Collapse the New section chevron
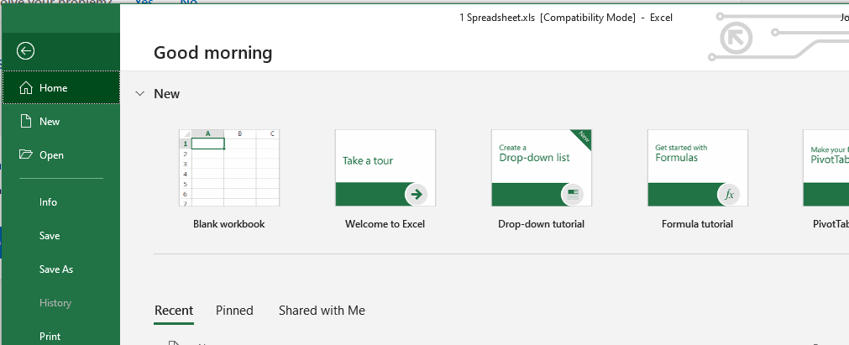Image resolution: width=849 pixels, height=345 pixels. click(139, 94)
